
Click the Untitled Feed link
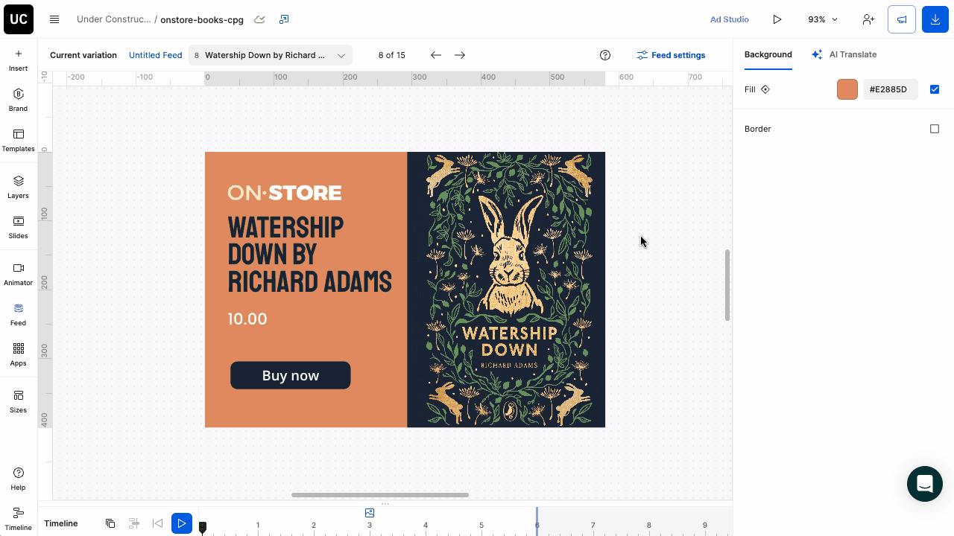click(155, 55)
